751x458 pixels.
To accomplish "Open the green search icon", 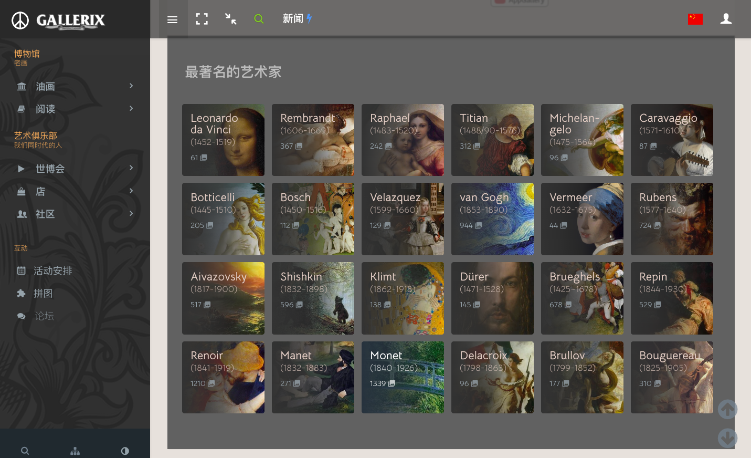I will pyautogui.click(x=259, y=19).
